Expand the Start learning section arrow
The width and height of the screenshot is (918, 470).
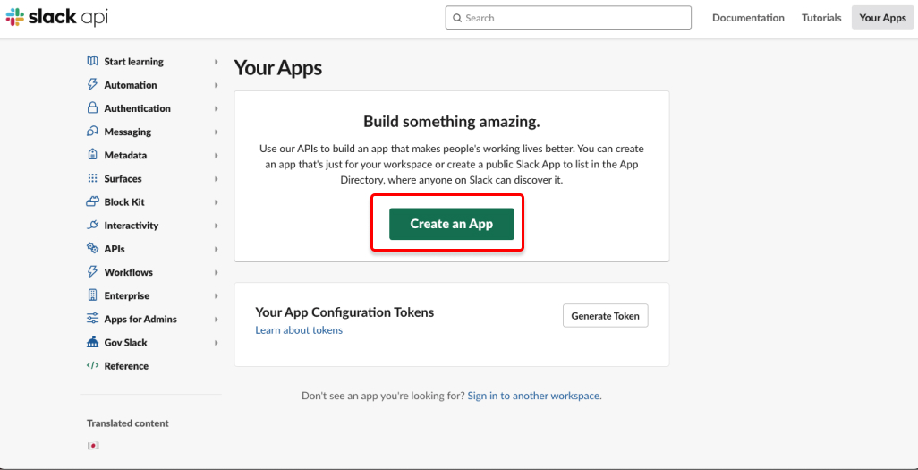click(x=216, y=62)
